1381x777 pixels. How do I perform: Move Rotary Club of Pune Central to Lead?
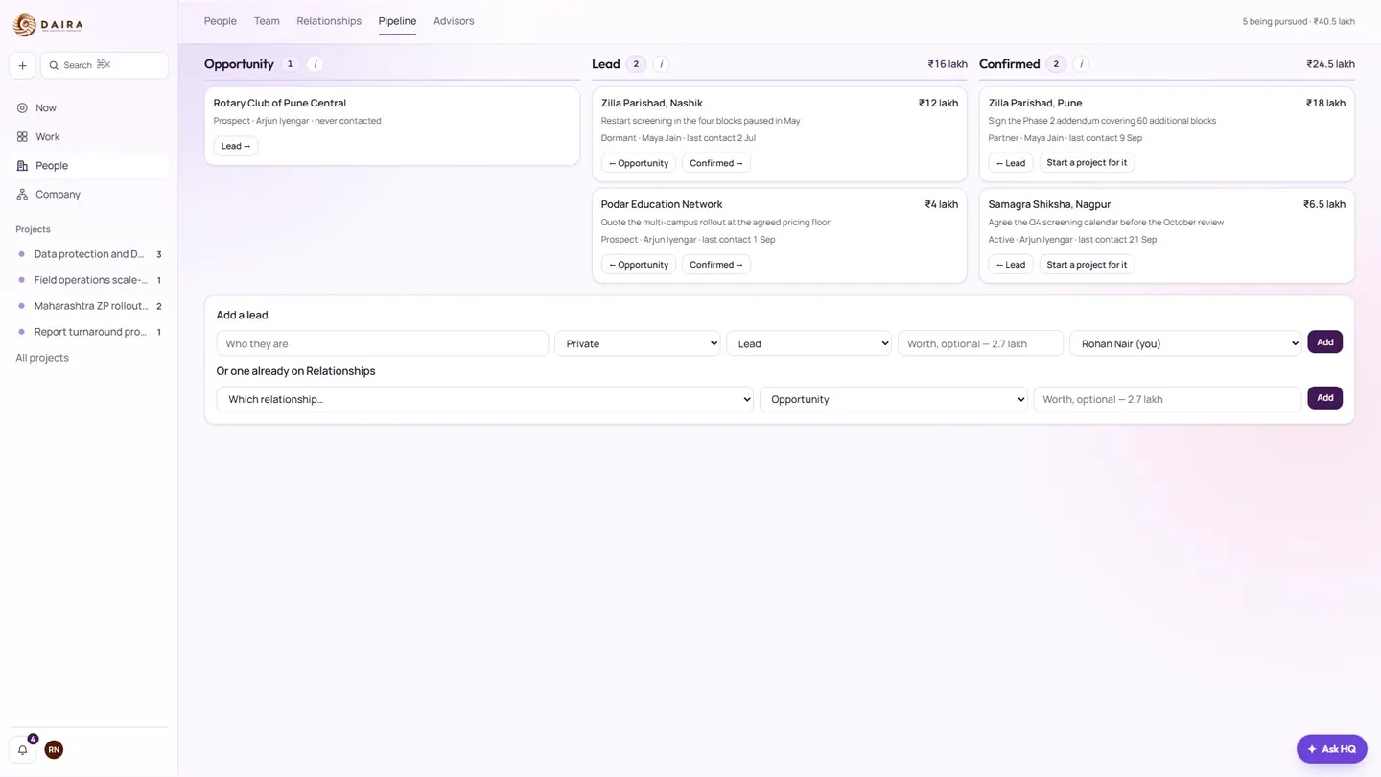pyautogui.click(x=236, y=146)
